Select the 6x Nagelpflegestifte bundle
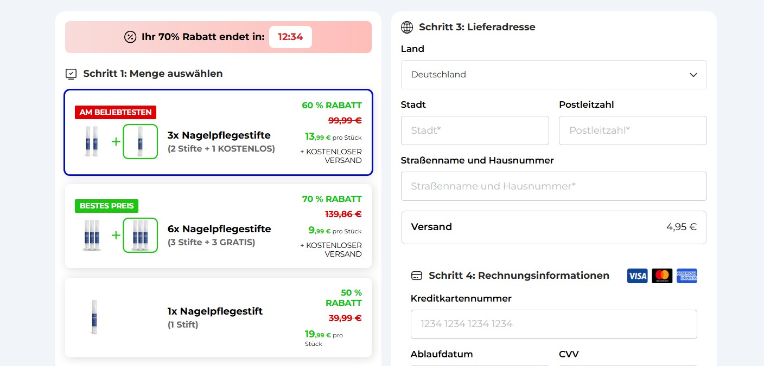This screenshot has height=366, width=764. click(x=218, y=226)
